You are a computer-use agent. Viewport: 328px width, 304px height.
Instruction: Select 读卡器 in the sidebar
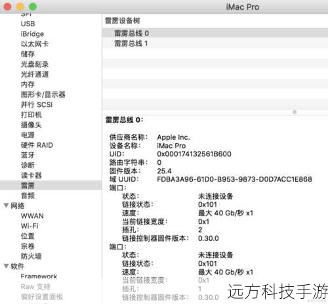pyautogui.click(x=31, y=175)
